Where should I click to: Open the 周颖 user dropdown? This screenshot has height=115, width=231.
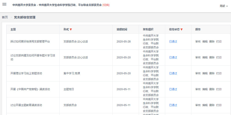tap(223, 6)
